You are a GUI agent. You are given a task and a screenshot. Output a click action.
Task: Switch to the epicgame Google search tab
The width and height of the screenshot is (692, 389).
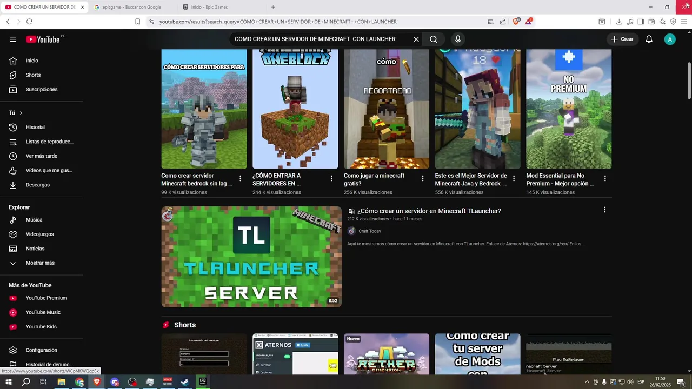tap(133, 7)
